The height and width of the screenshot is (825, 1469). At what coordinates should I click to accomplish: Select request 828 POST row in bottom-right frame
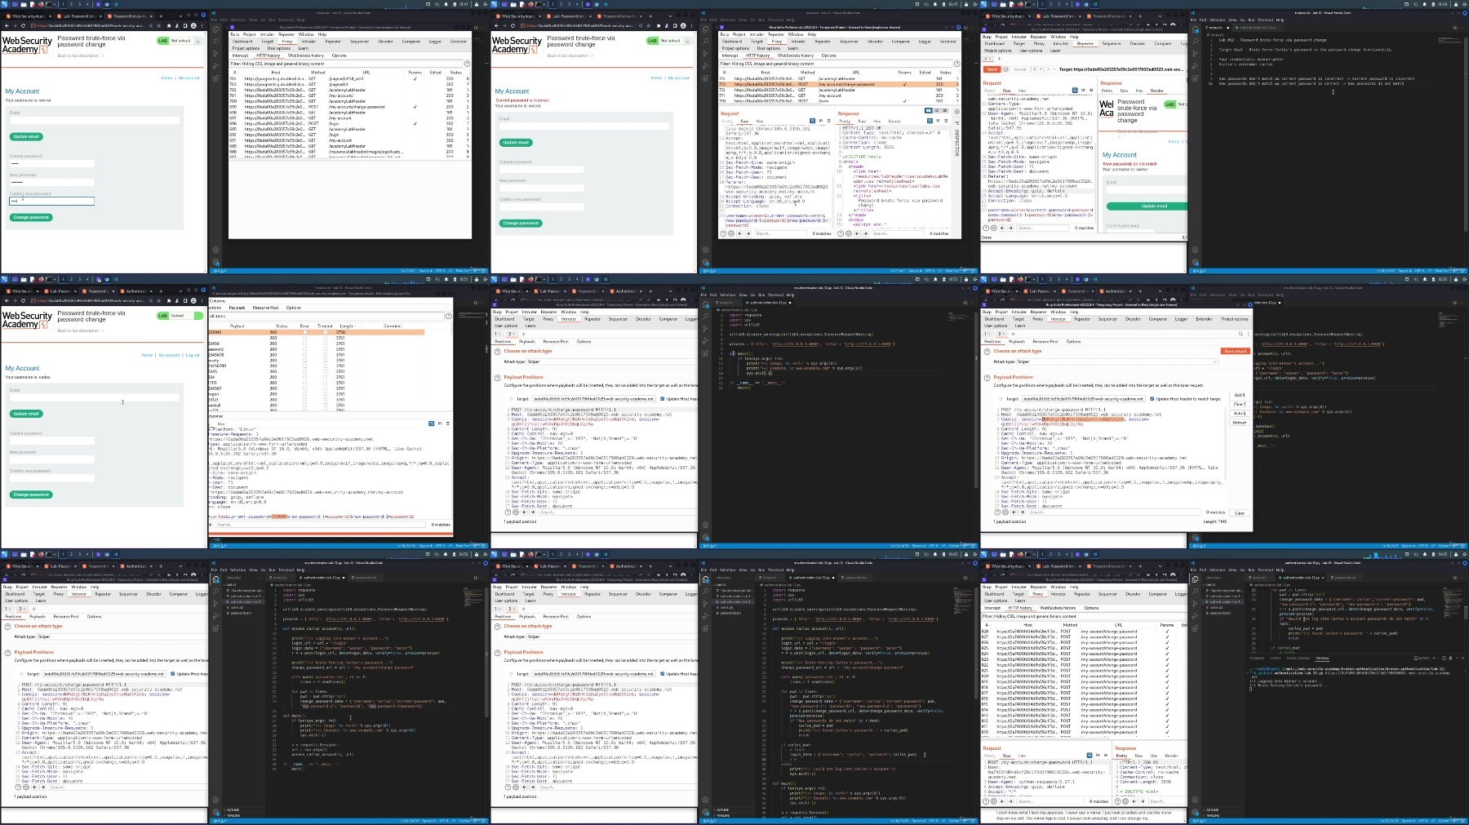1083,632
